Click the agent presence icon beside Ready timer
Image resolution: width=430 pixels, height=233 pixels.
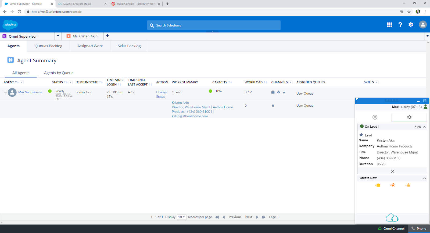tap(425, 107)
